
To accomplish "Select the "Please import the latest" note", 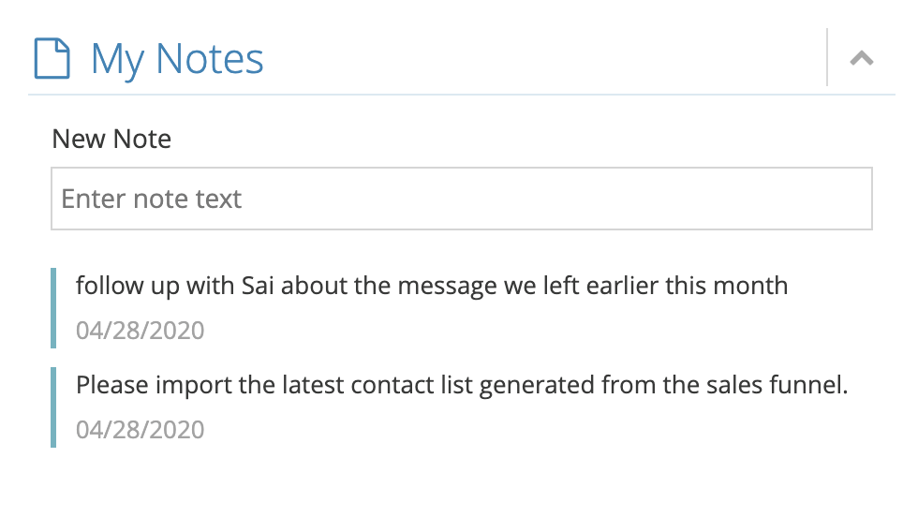I will 461,385.
